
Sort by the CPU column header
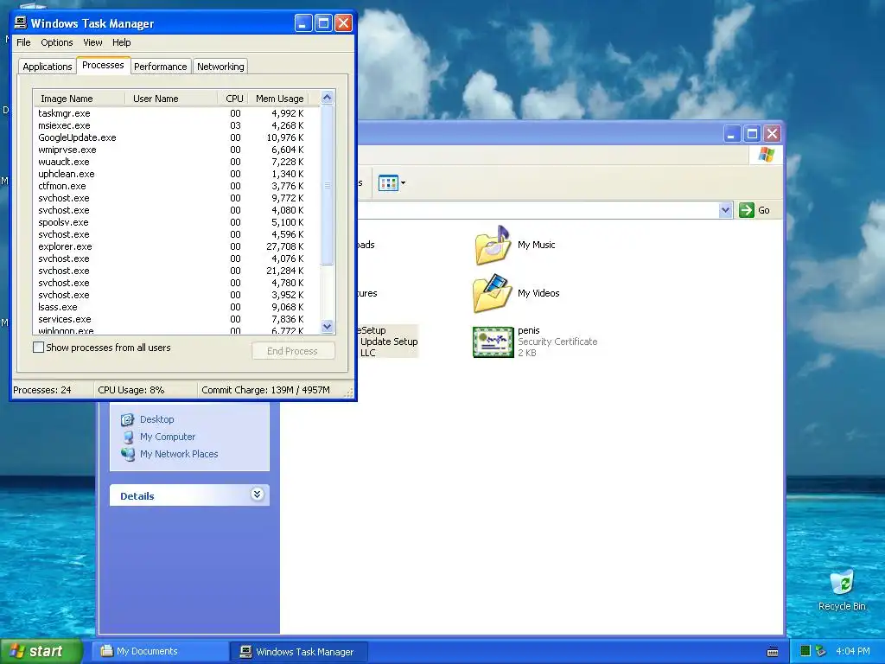[233, 99]
